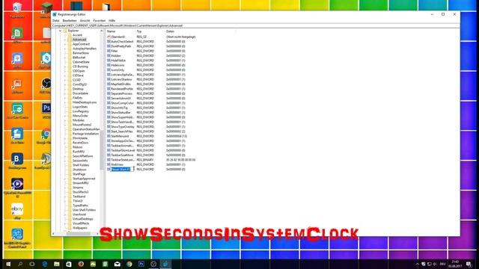Expand the CD Burning key
Viewport: 479px width, 269px height.
[x=65, y=67]
